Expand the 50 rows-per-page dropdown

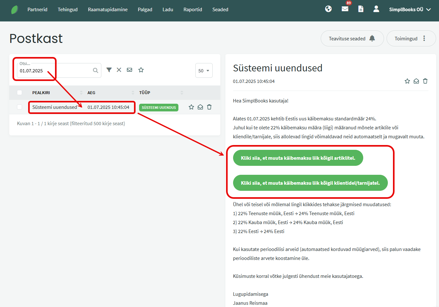coord(204,71)
